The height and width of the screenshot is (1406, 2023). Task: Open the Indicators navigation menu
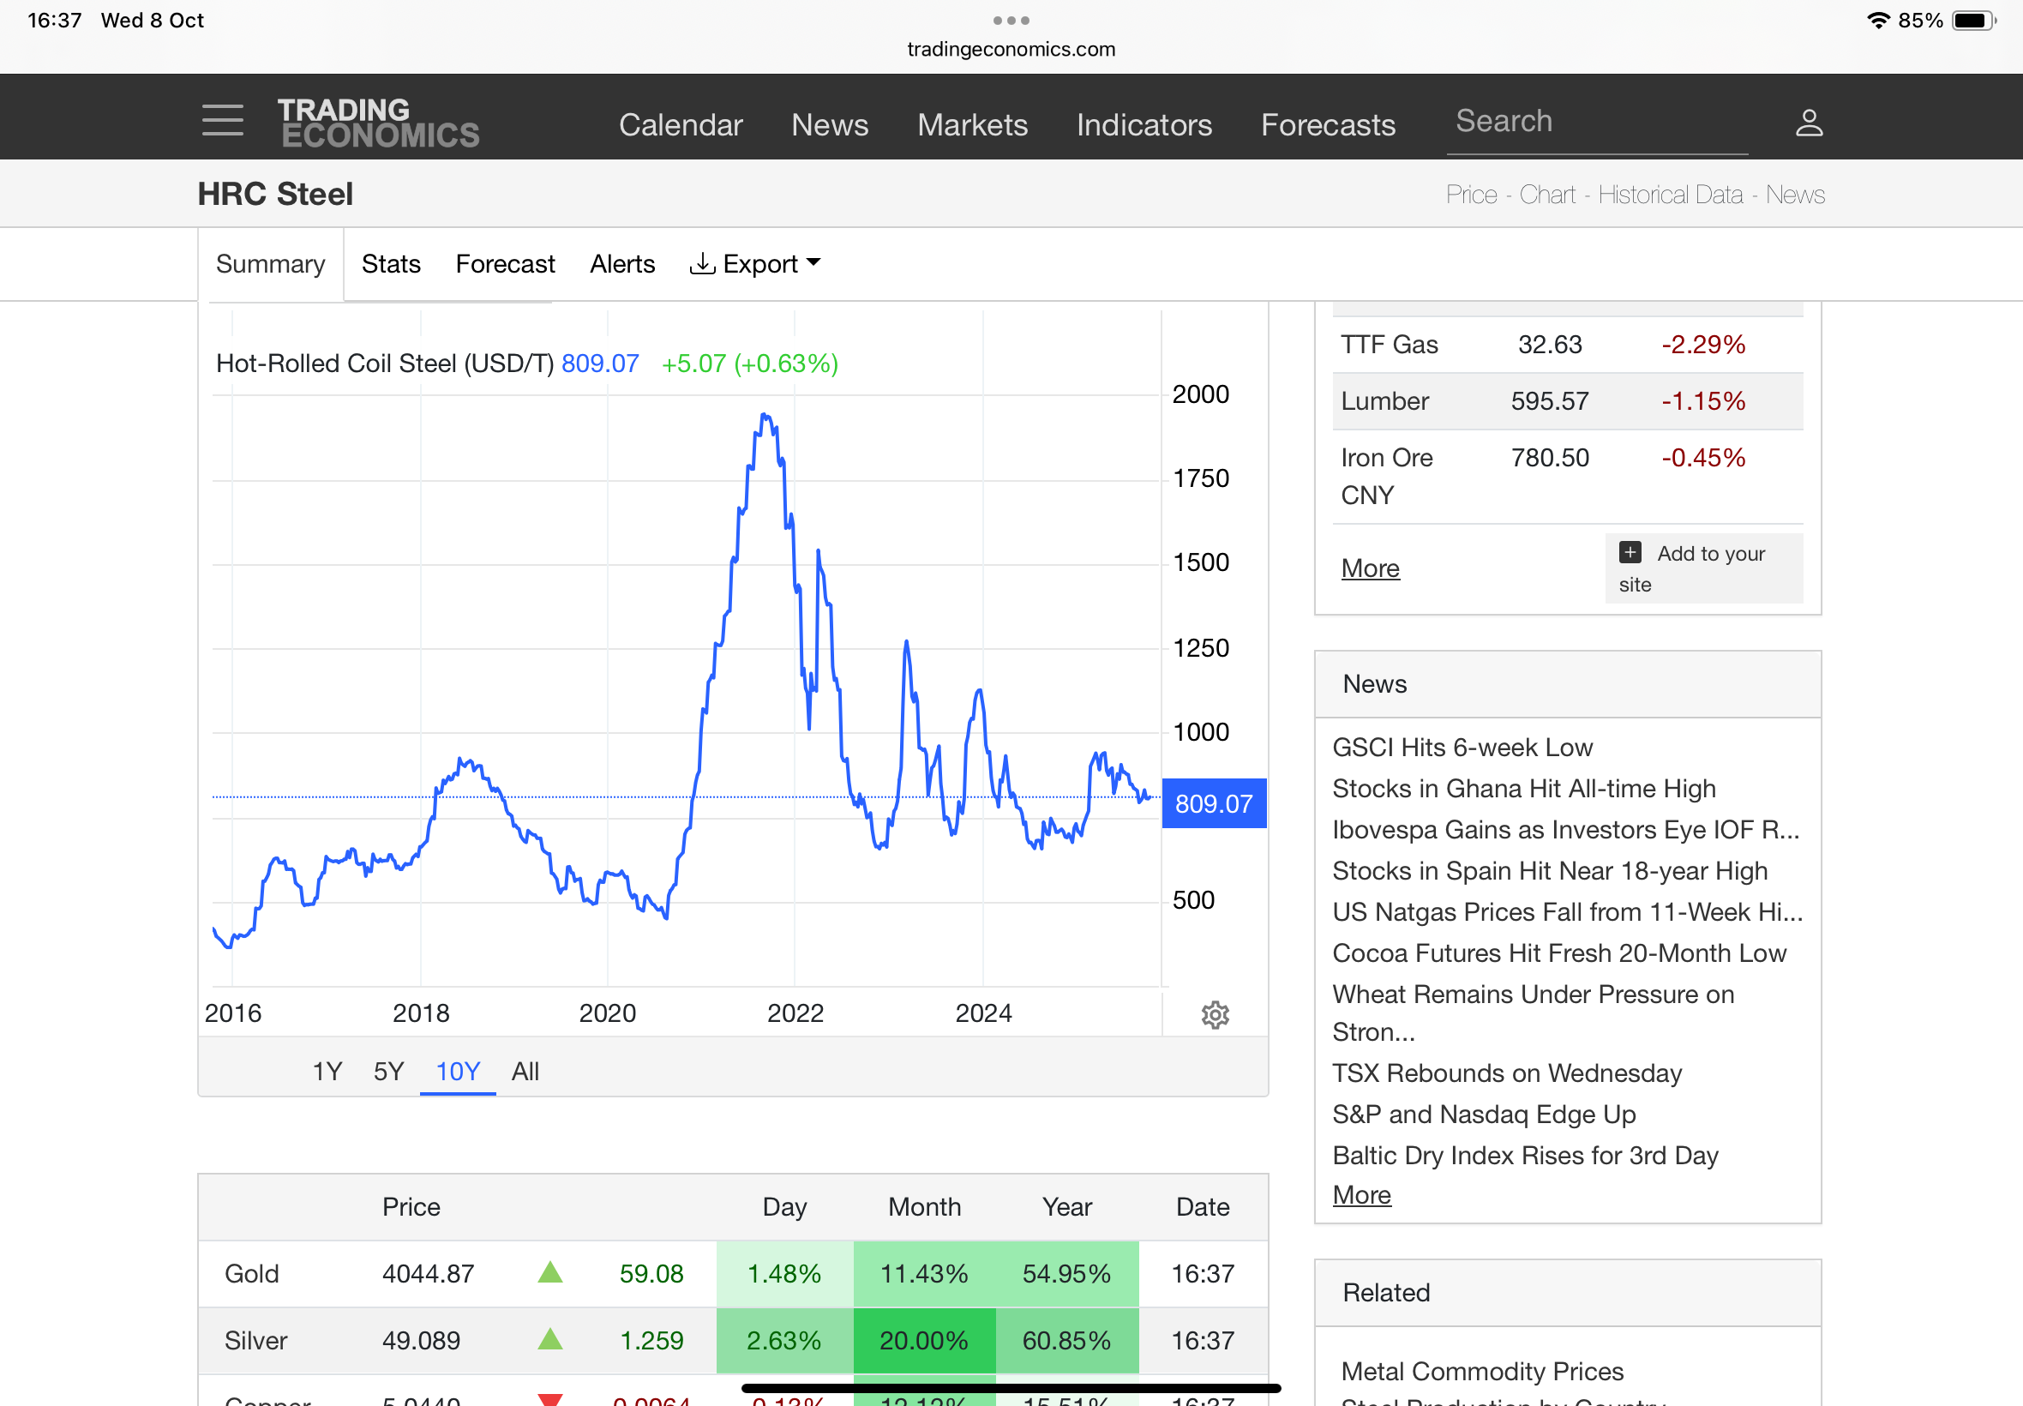pyautogui.click(x=1144, y=124)
